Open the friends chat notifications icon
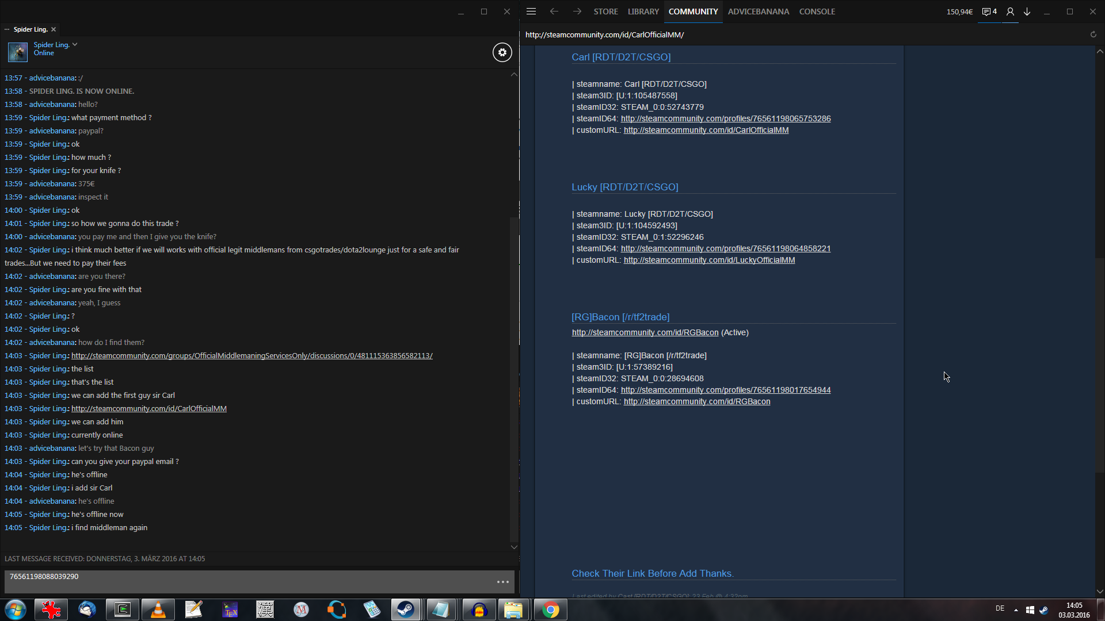 (989, 11)
